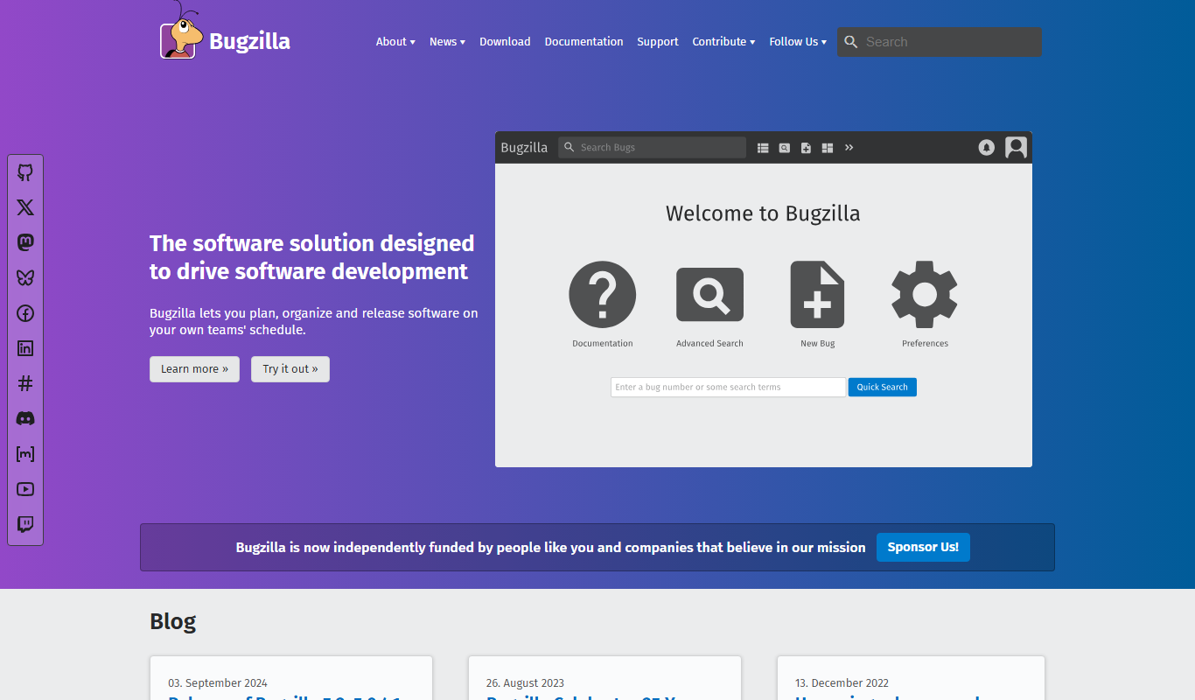Click the 13. December 2022 date
The height and width of the screenshot is (700, 1195).
click(842, 683)
